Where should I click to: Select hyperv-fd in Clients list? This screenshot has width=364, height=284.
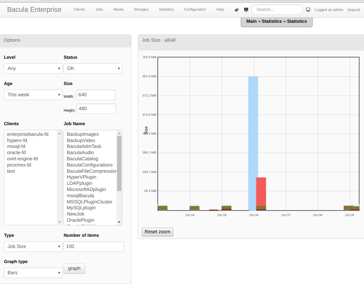click(30, 141)
